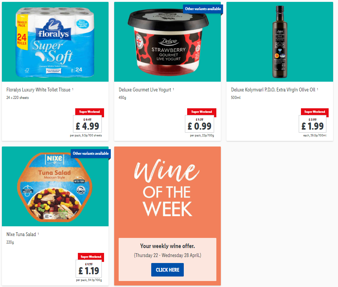Click the £ 1.19 tuna salad price box
The width and height of the screenshot is (338, 287).
point(89,269)
